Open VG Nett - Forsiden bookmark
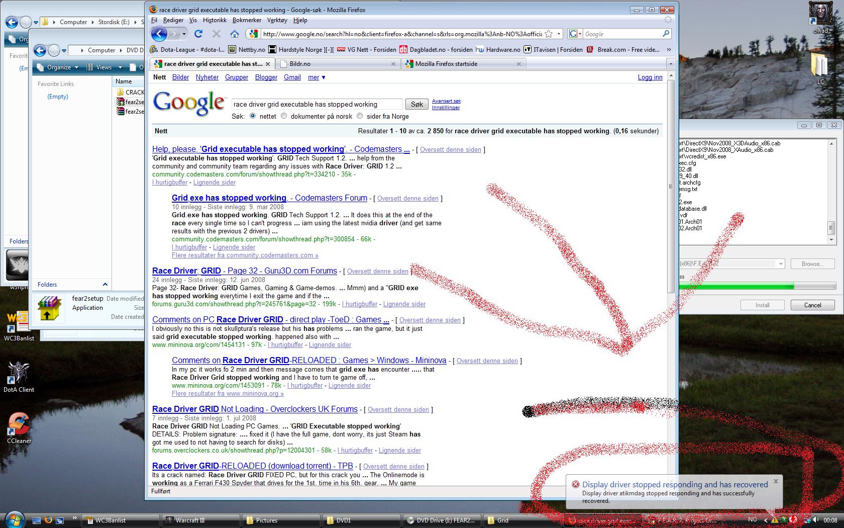Image resolution: width=844 pixels, height=528 pixels. [x=367, y=49]
